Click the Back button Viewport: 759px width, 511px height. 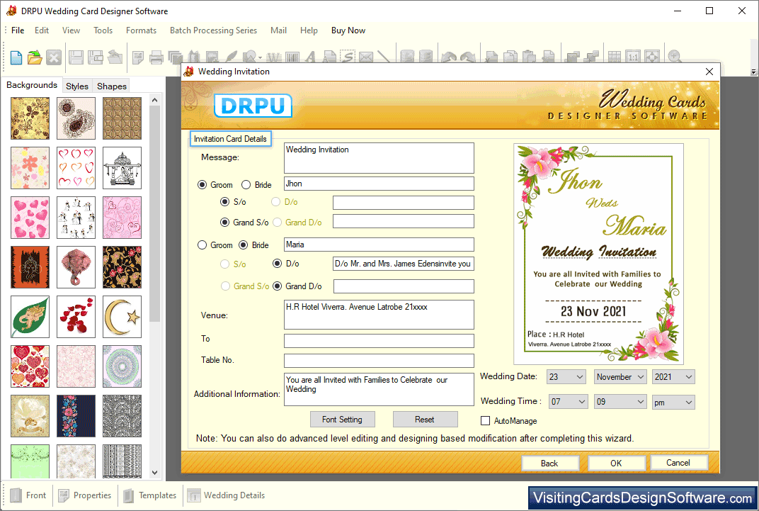coord(549,463)
